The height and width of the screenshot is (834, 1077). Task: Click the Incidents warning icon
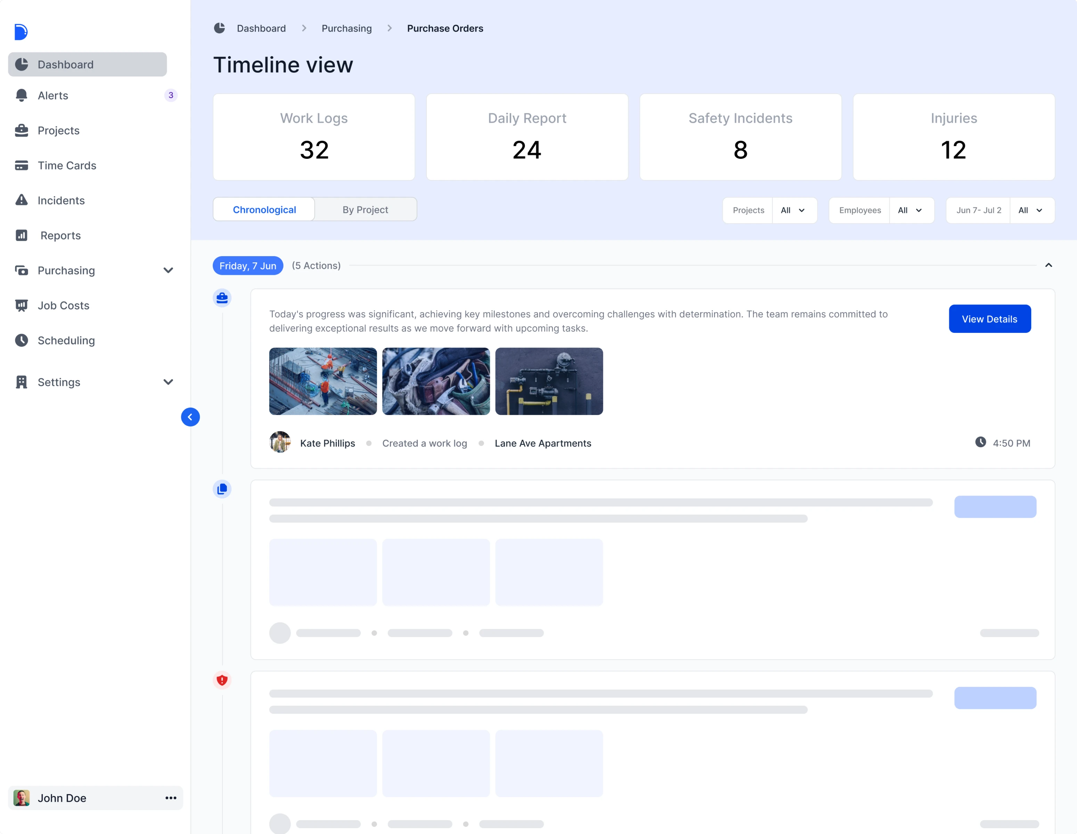click(22, 200)
